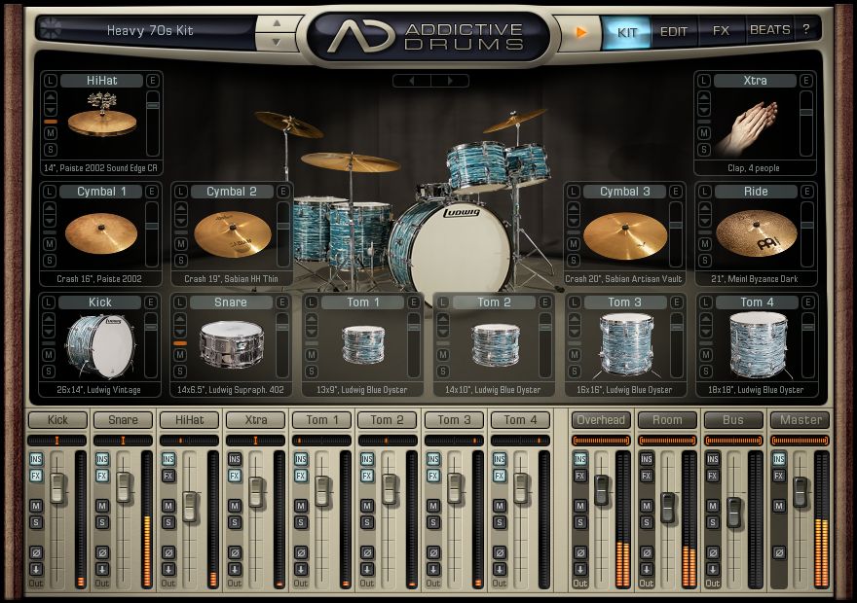Click the HiHat cymbal image

pyautogui.click(x=101, y=121)
